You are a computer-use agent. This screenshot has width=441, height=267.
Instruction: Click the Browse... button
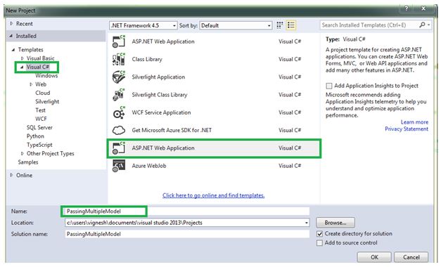pos(335,223)
